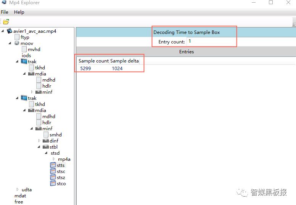Click the collapsed minf clapboard icon
Viewport: 296px width, 205px height.
tap(39, 92)
